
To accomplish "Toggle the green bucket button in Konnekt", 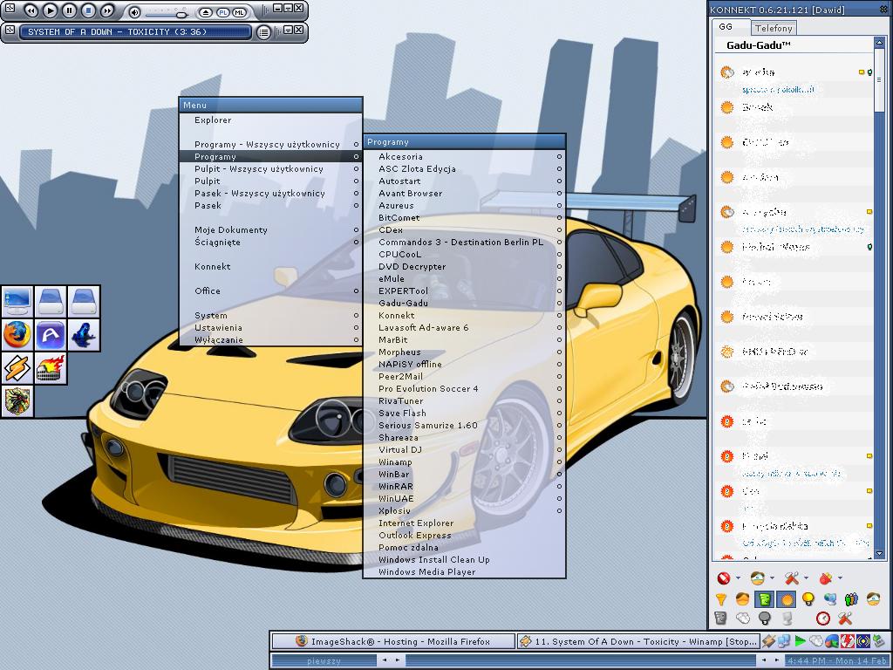I will [x=764, y=599].
